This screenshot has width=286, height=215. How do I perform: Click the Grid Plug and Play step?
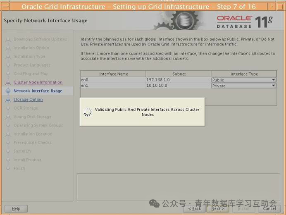coord(31,74)
